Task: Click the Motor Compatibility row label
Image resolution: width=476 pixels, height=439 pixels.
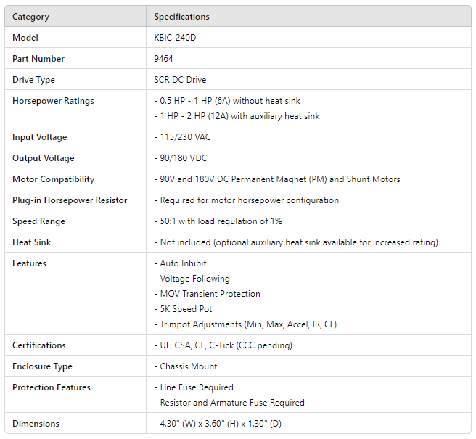Action: [x=53, y=179]
